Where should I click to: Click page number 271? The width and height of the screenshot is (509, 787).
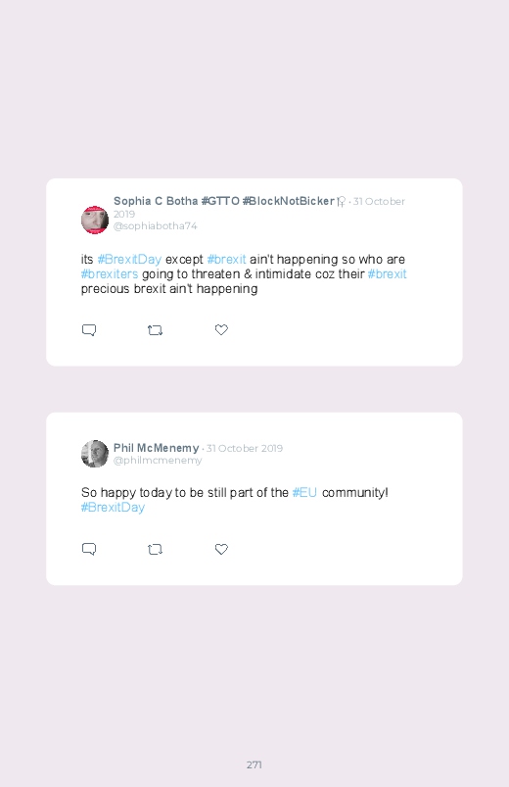pyautogui.click(x=254, y=764)
